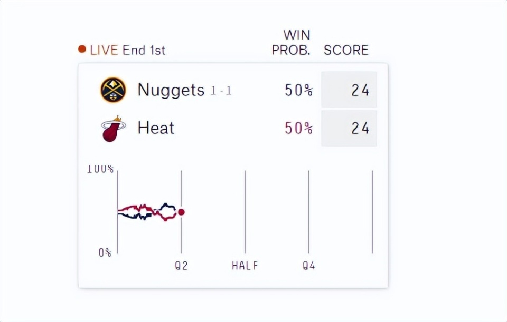Open the Heat team name link

tap(156, 128)
